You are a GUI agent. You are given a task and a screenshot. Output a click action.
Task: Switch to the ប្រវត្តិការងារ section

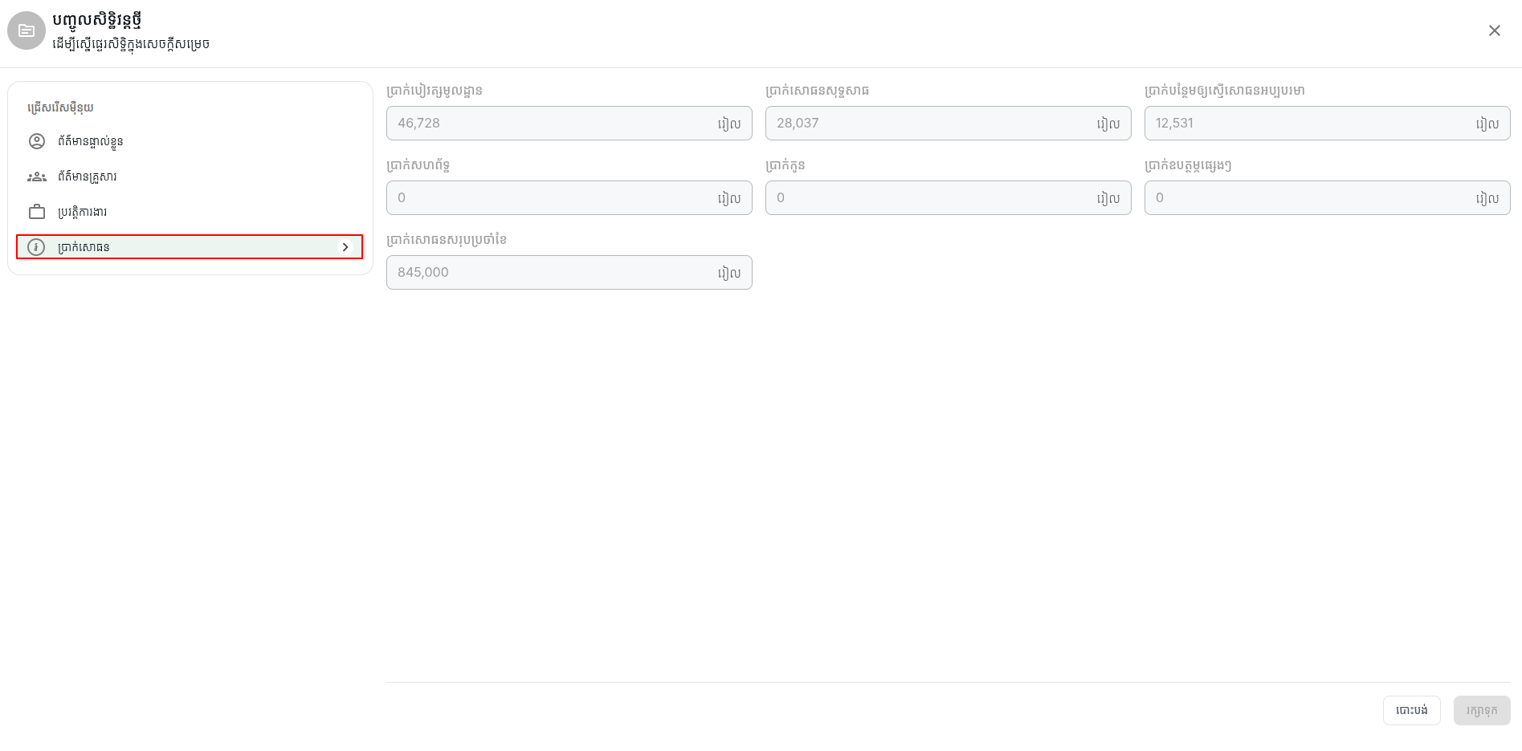click(190, 212)
